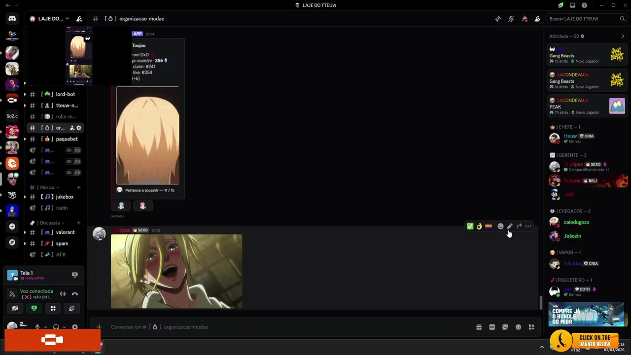This screenshot has height=355, width=631.
Task: Open the jukebox text channel
Action: [54, 197]
